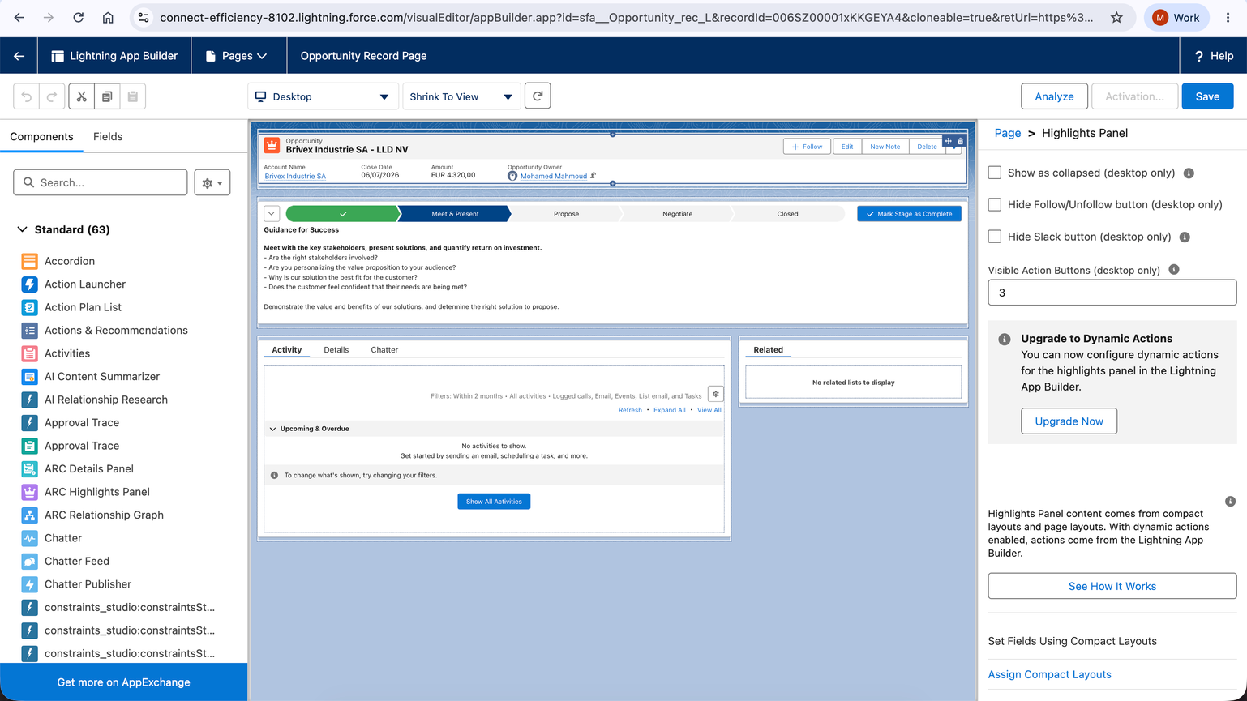The height and width of the screenshot is (701, 1247).
Task: Click the refresh canvas icon
Action: point(538,96)
